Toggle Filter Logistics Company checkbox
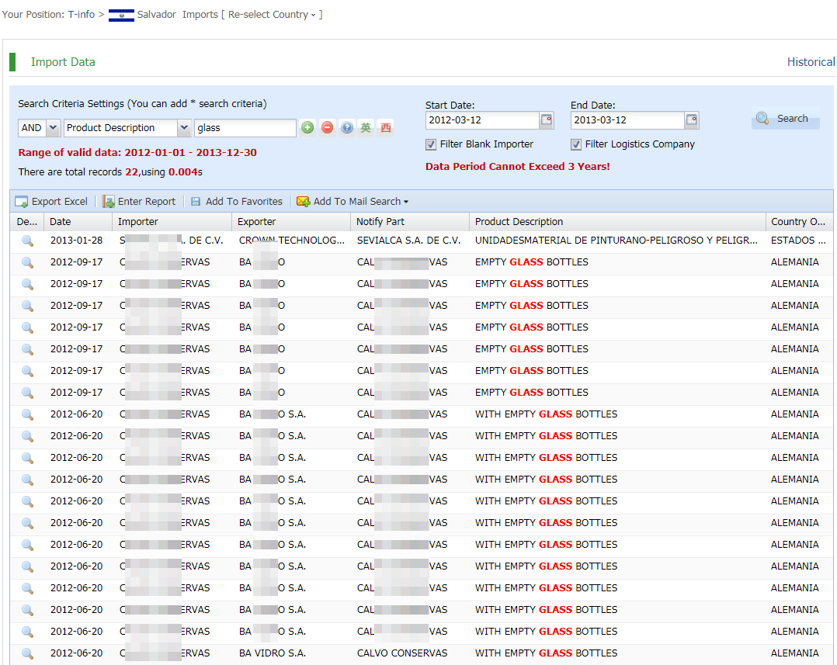 point(576,144)
